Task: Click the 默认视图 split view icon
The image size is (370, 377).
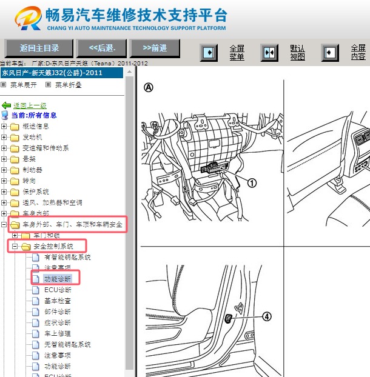Action: [269, 53]
